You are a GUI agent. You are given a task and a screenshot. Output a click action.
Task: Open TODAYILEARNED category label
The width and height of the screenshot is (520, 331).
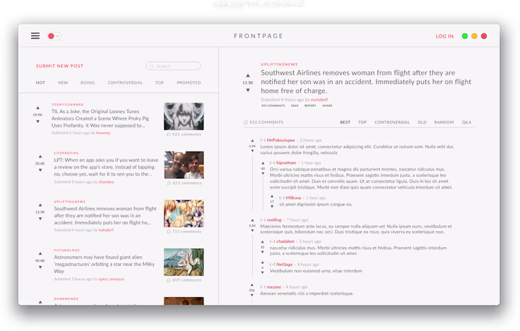pyautogui.click(x=68, y=105)
